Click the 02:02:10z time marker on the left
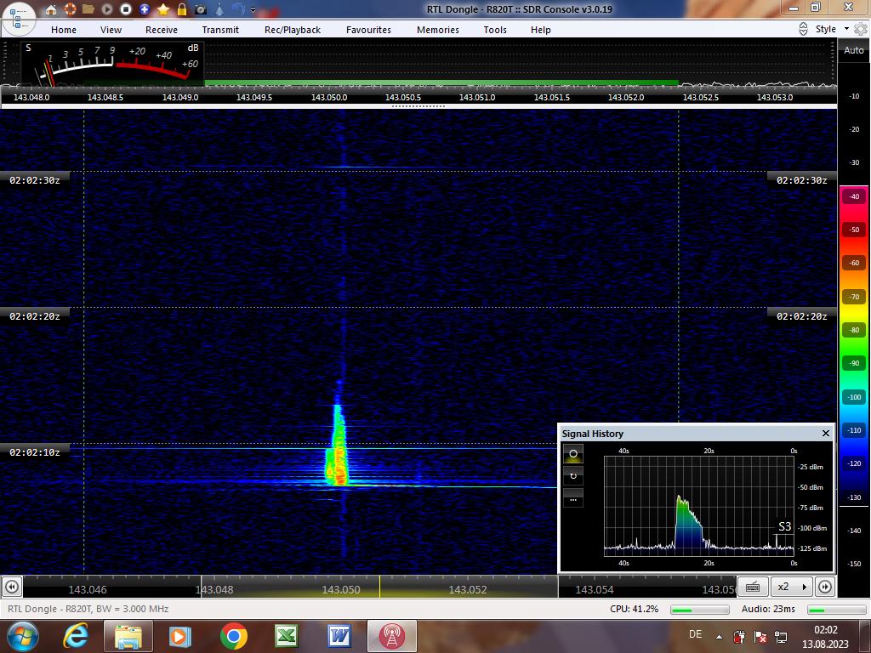The width and height of the screenshot is (871, 653). click(34, 452)
